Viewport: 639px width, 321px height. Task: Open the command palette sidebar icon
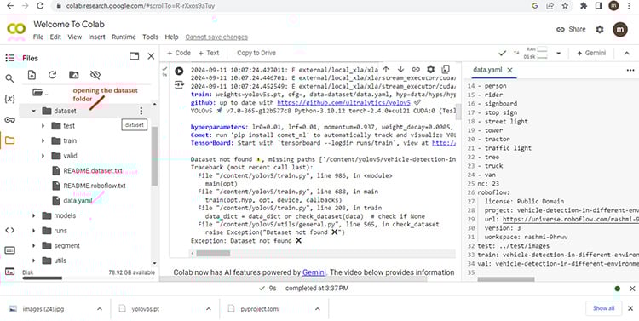9,250
